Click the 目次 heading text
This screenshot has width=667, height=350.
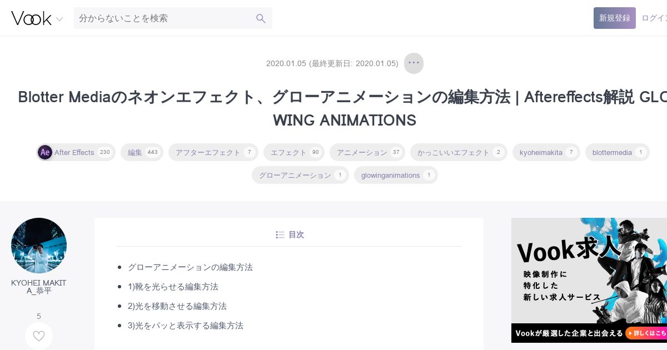296,235
